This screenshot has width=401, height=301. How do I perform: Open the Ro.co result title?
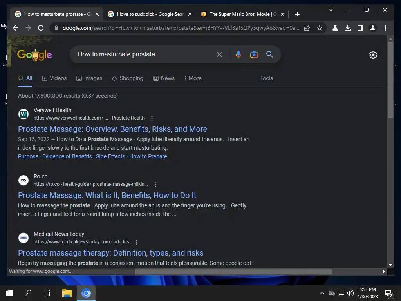[x=107, y=195]
